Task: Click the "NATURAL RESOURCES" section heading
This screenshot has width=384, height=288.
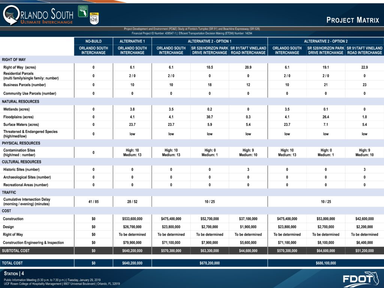Action: tap(21, 101)
